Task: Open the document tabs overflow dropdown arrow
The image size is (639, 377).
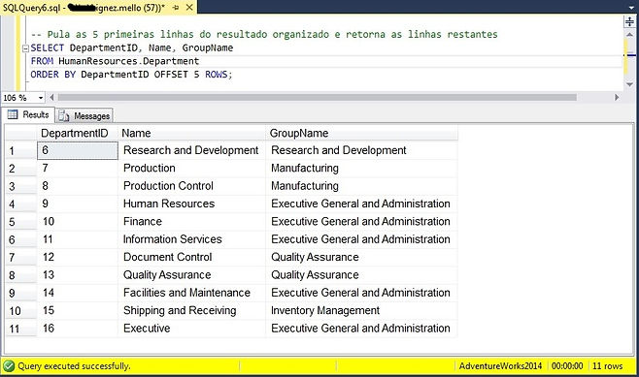Action: [x=631, y=8]
